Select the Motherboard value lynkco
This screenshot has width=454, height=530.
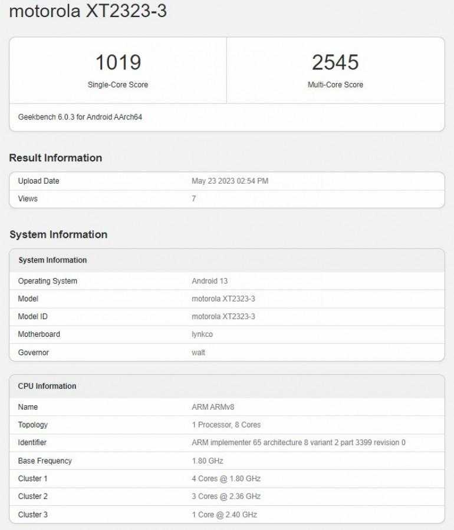tap(202, 334)
